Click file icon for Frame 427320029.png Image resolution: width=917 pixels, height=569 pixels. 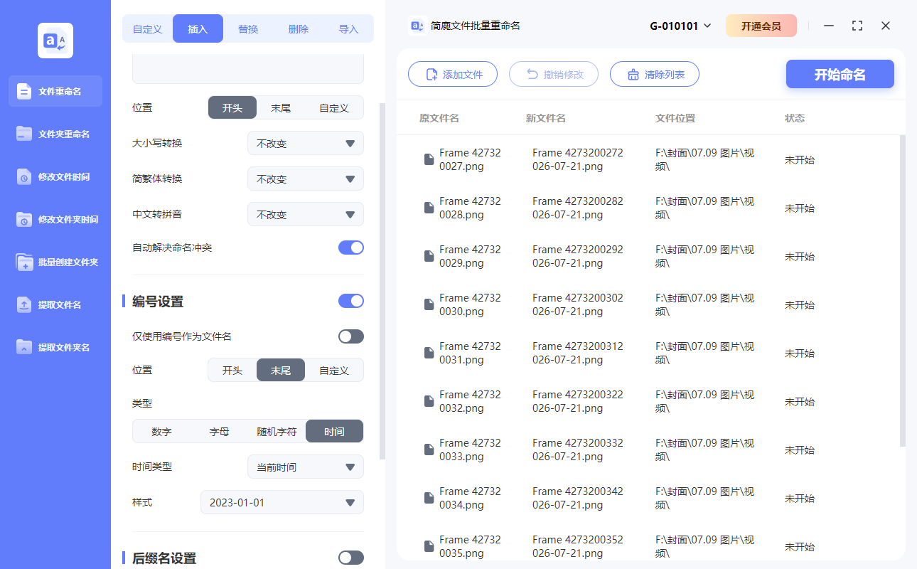(x=429, y=256)
